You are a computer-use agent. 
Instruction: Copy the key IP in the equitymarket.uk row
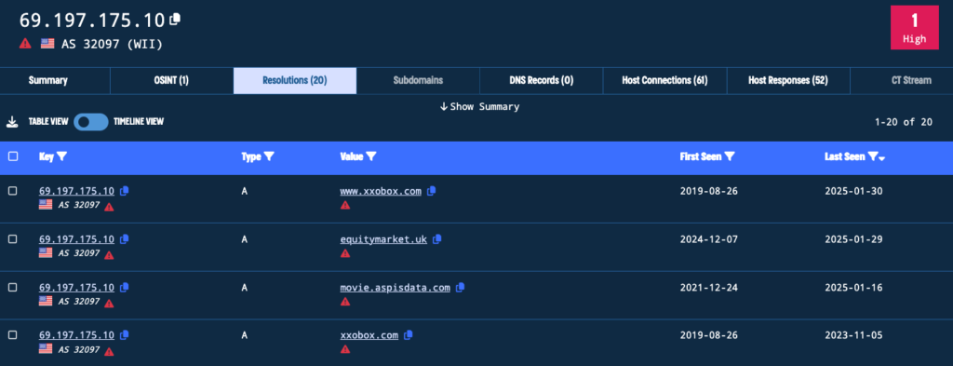tap(124, 239)
